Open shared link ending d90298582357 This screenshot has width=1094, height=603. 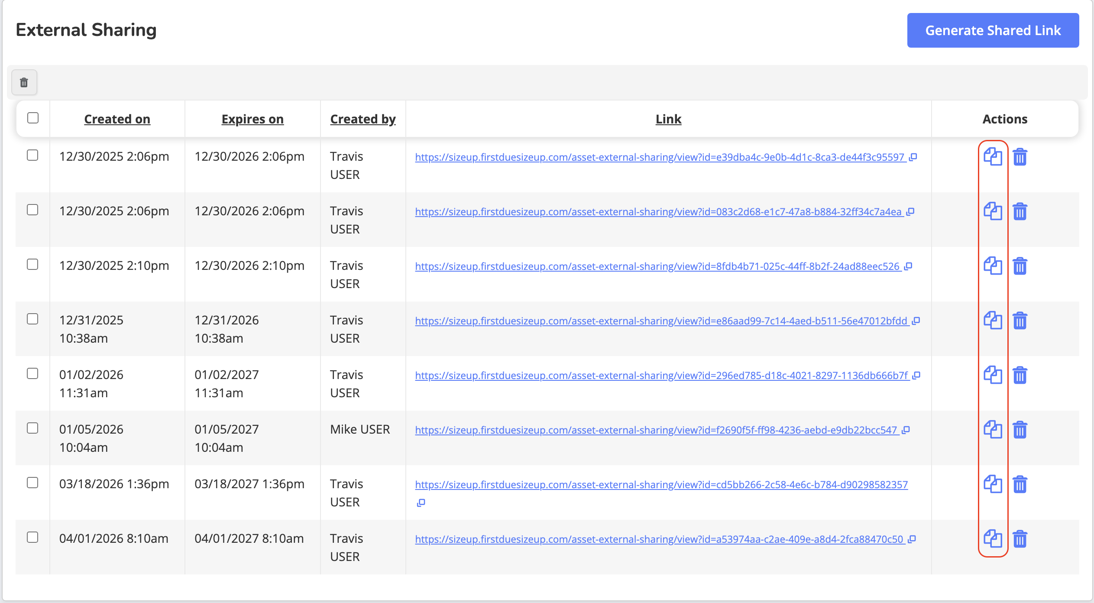point(661,485)
